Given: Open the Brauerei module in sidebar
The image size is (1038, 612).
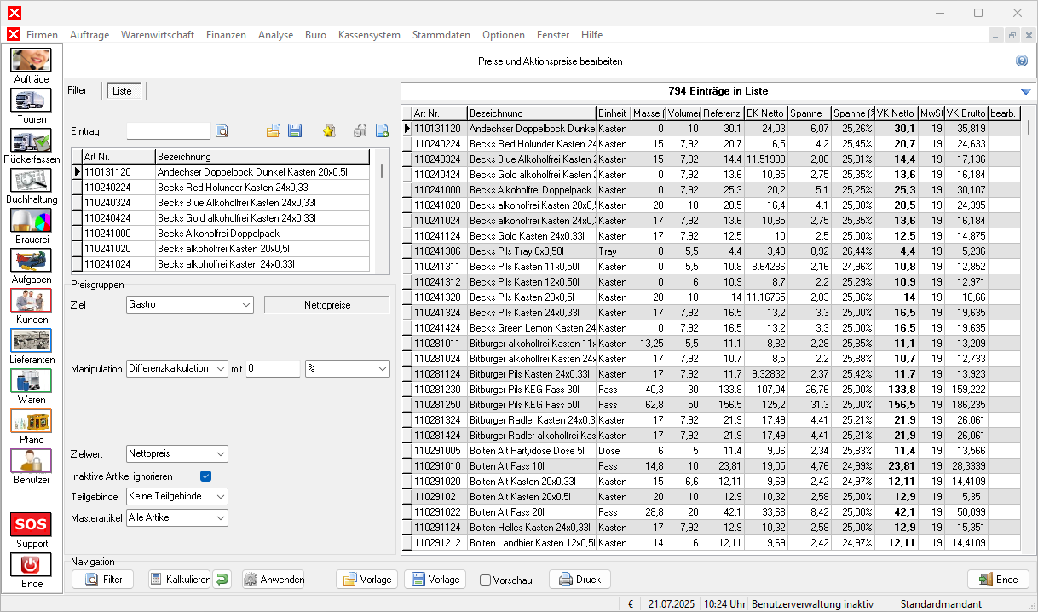Looking at the screenshot, I should pyautogui.click(x=31, y=220).
